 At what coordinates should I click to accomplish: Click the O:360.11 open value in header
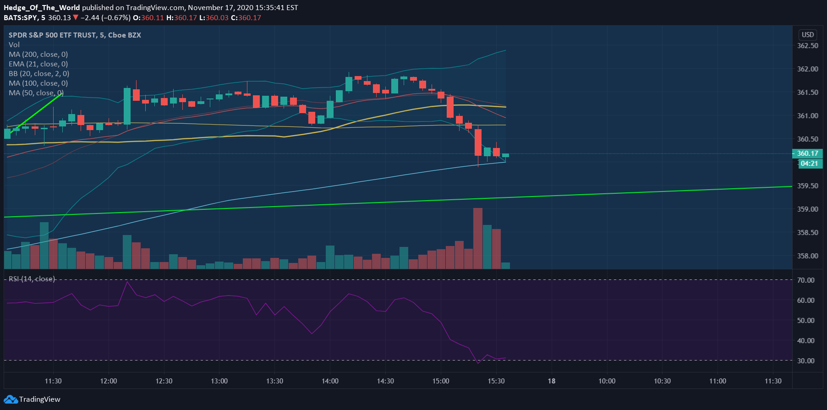(148, 18)
